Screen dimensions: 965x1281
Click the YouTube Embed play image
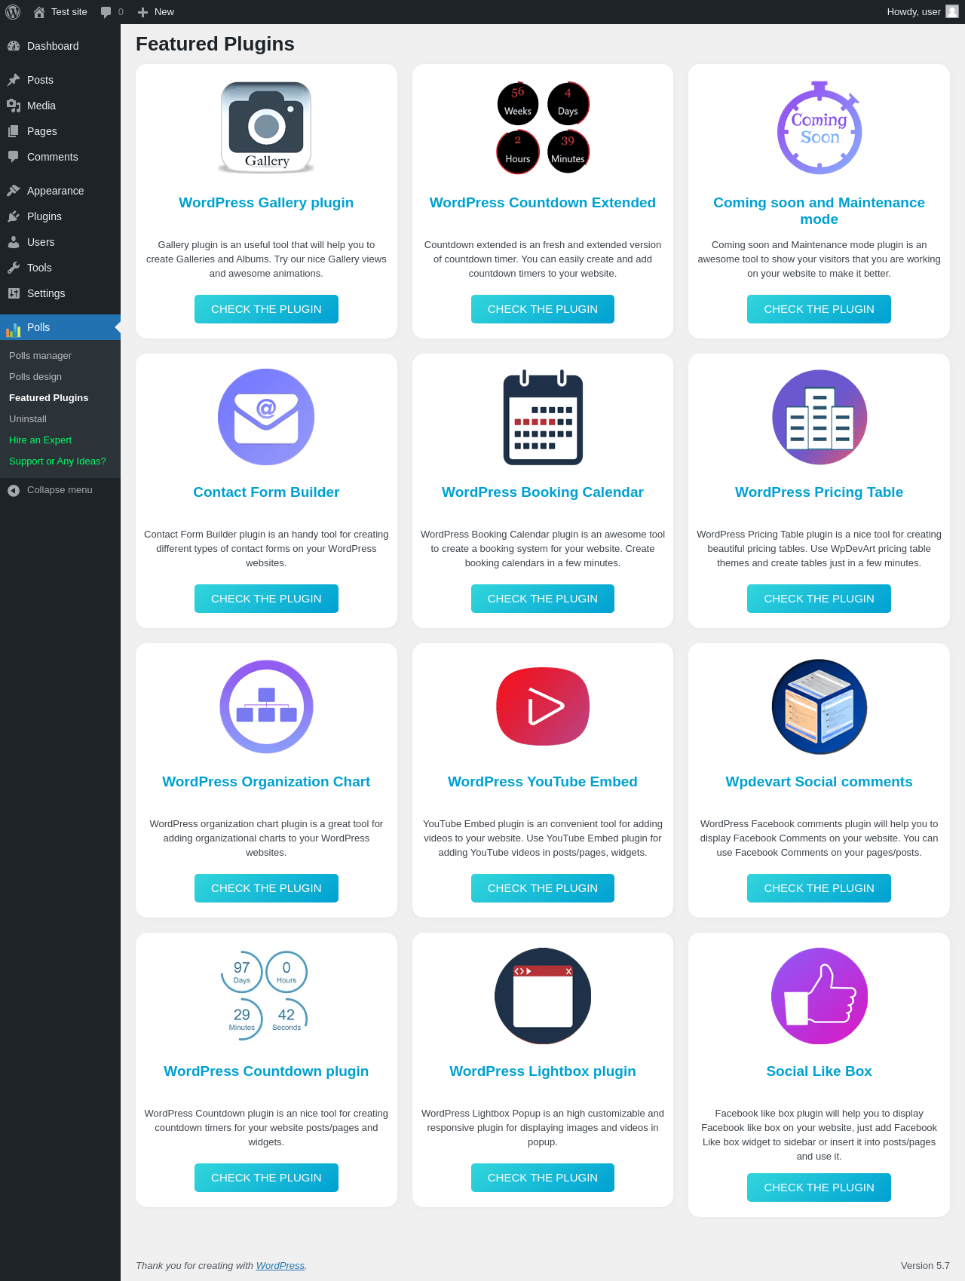(x=543, y=706)
